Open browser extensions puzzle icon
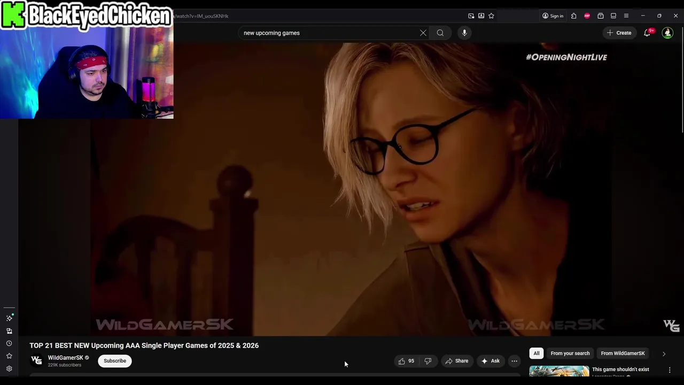This screenshot has width=684, height=385. [573, 16]
